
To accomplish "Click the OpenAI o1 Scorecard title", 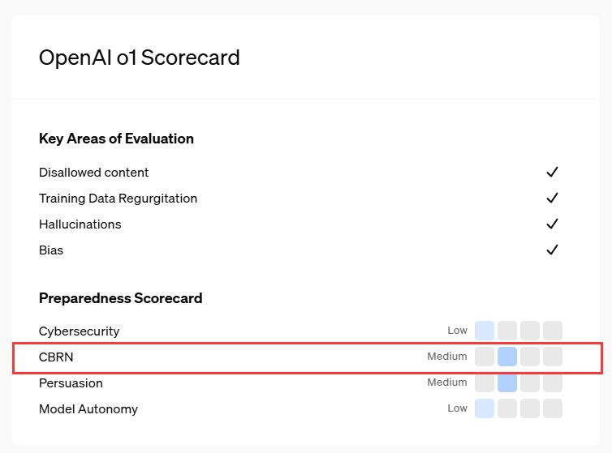I will (140, 58).
